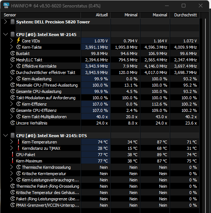Select Kritische Temperatur des Gehäus... row label
211x213 pixels.
[47, 193]
